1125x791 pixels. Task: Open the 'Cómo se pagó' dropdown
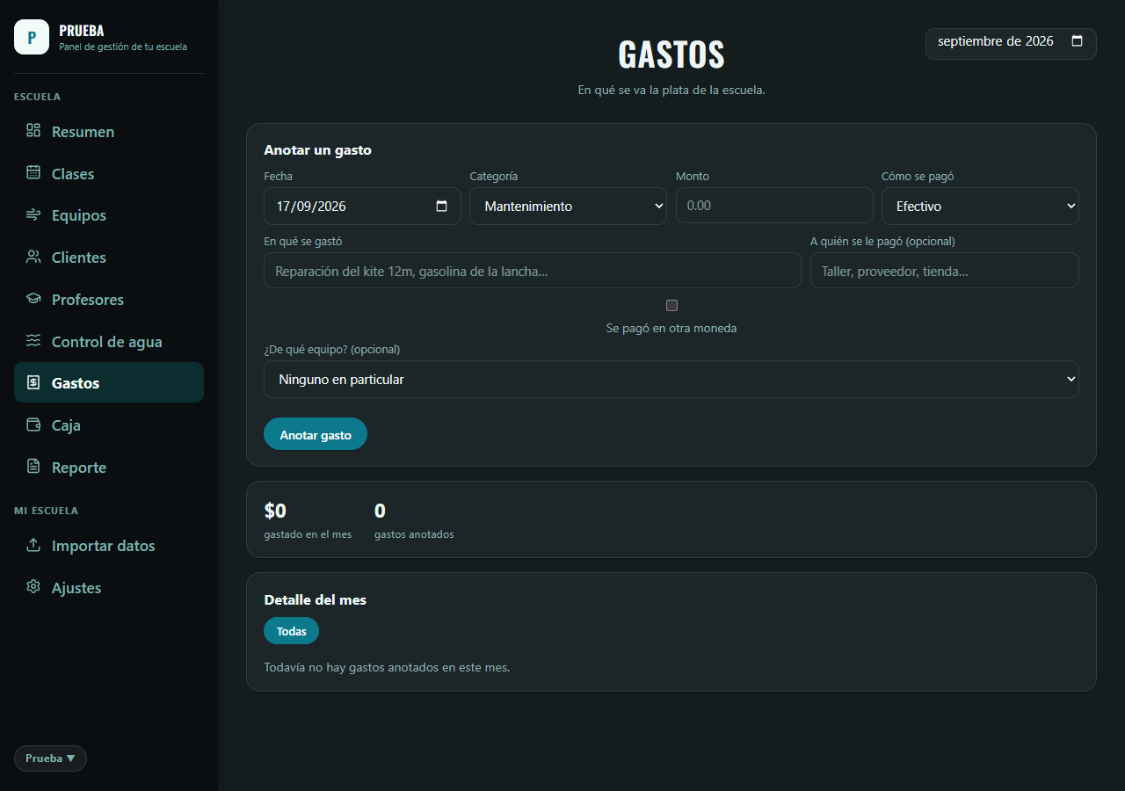[x=980, y=207]
